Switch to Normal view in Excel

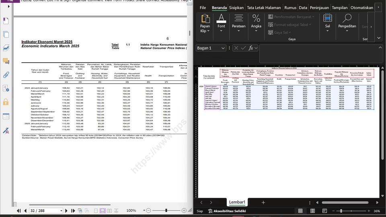tap(300, 211)
